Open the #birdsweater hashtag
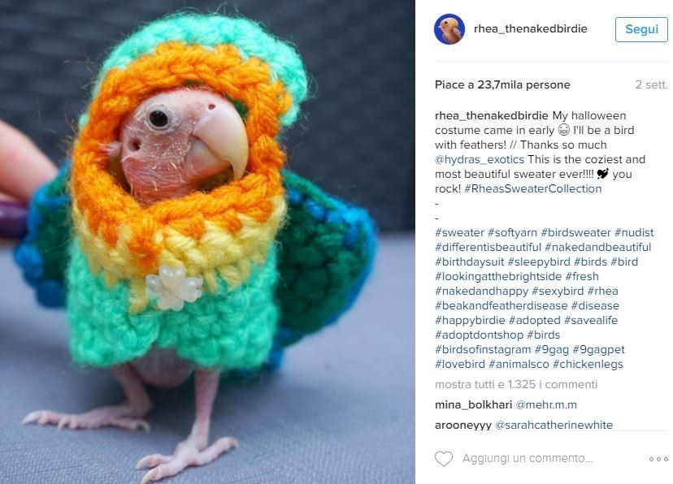This screenshot has height=484, width=673. tap(575, 232)
